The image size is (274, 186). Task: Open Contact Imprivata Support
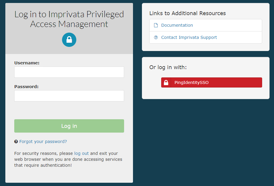(x=189, y=37)
